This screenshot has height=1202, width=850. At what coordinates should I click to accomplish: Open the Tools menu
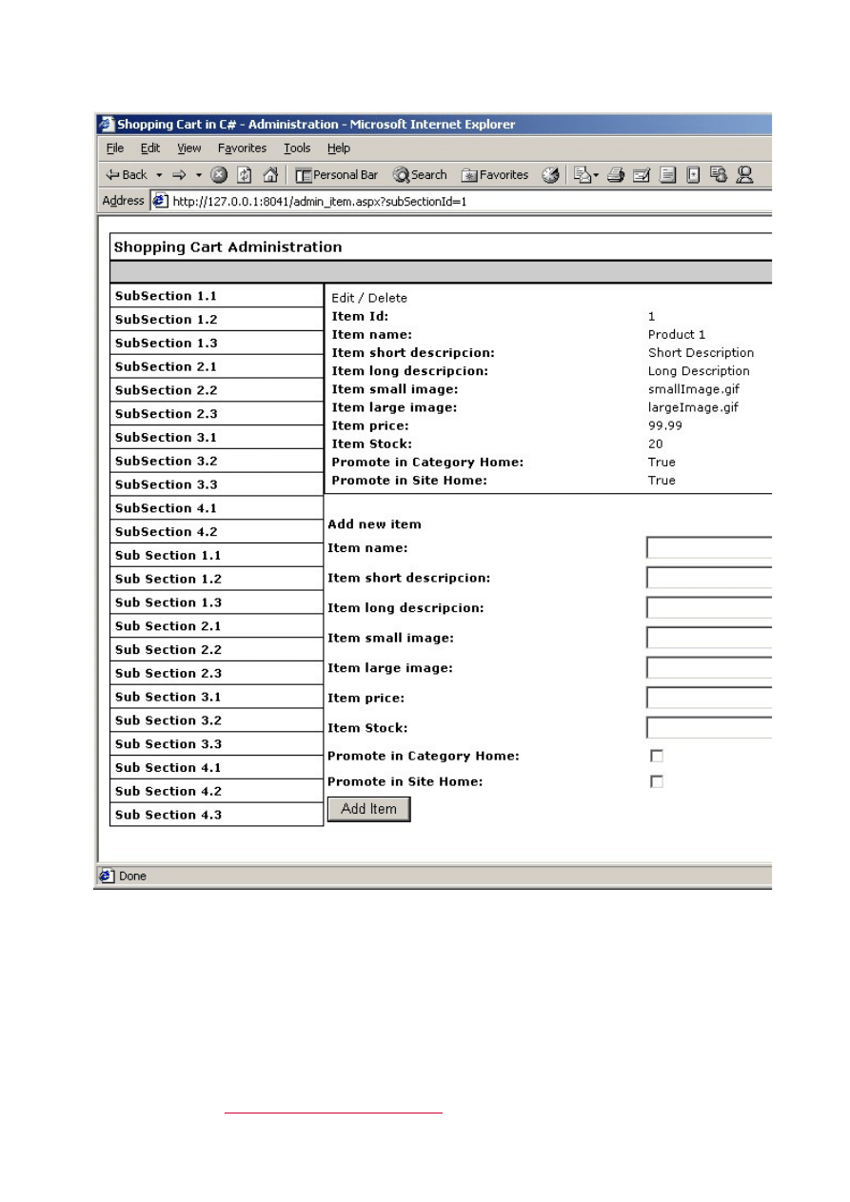click(297, 148)
